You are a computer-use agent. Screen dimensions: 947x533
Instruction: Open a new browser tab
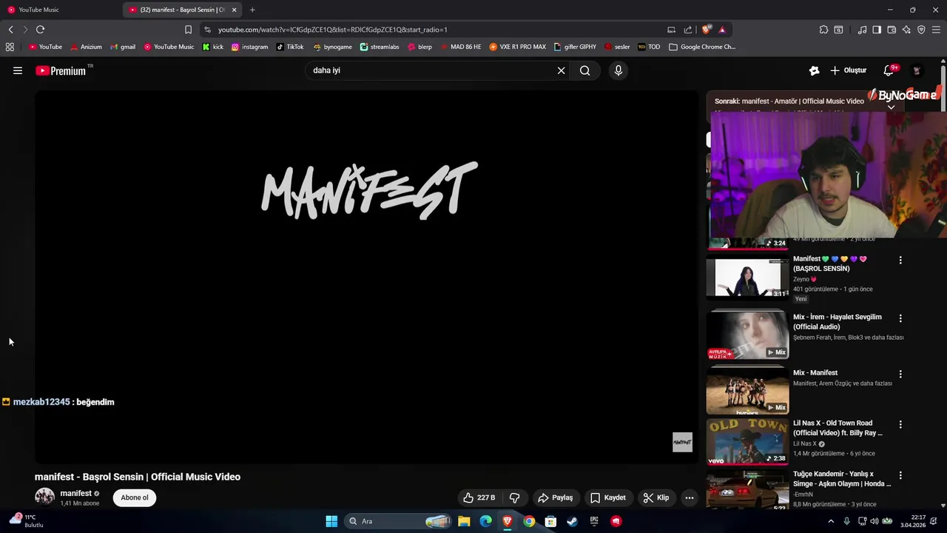(252, 10)
